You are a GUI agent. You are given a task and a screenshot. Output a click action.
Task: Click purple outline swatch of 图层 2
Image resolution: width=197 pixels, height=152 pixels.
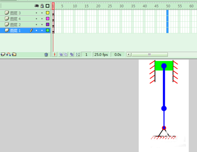tap(48, 24)
